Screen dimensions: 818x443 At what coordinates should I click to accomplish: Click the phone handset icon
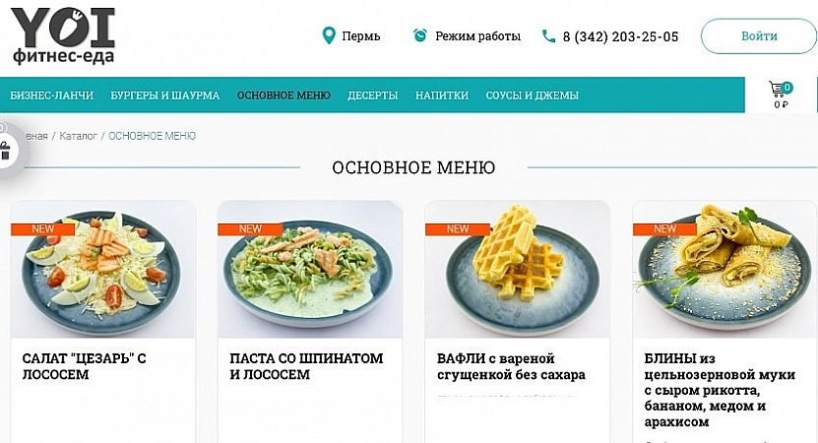click(x=549, y=36)
